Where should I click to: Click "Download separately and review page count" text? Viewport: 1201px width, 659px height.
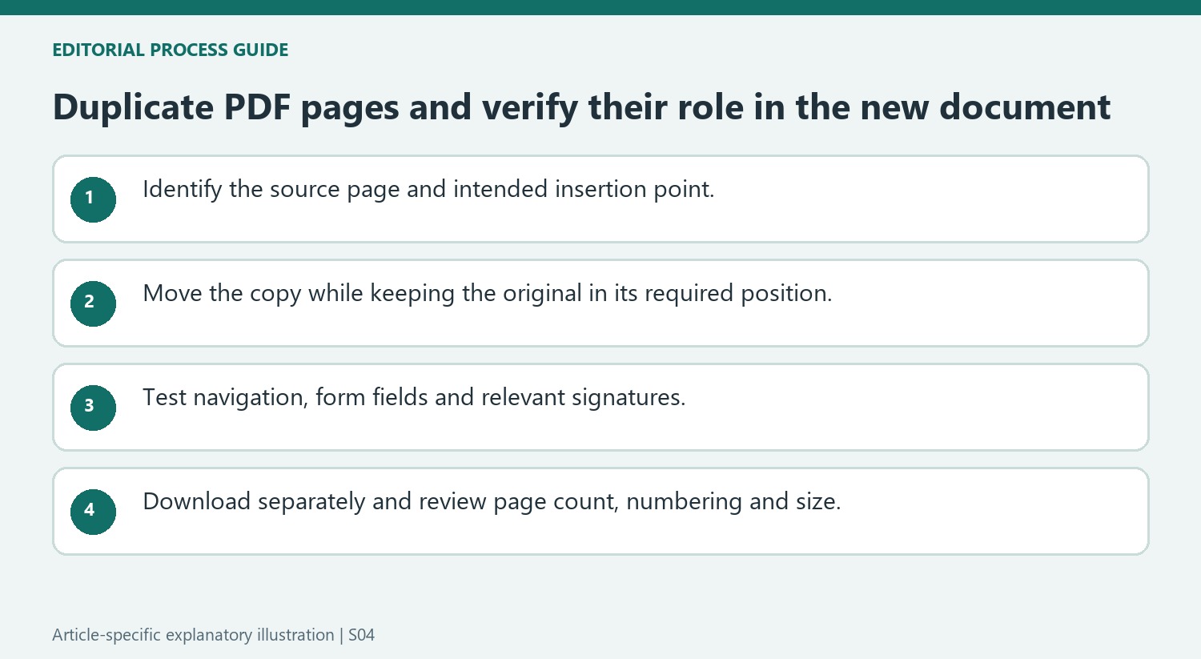tap(380, 502)
